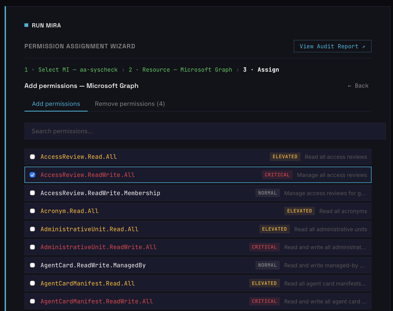Click the CRITICAL badge on AdministrativeUnit.ReadWrite.All row
393x311 pixels.
coord(264,247)
